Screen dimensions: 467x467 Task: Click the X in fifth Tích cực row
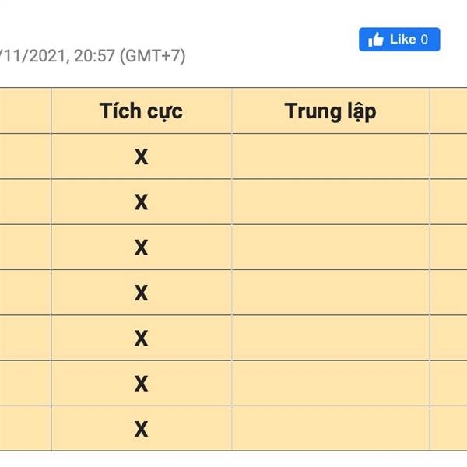141,339
